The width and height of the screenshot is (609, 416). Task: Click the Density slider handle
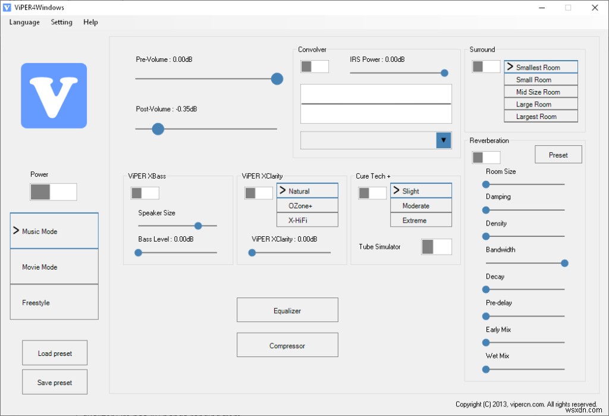[485, 236]
